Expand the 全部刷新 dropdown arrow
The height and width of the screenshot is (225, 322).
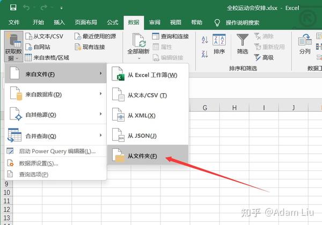point(139,58)
